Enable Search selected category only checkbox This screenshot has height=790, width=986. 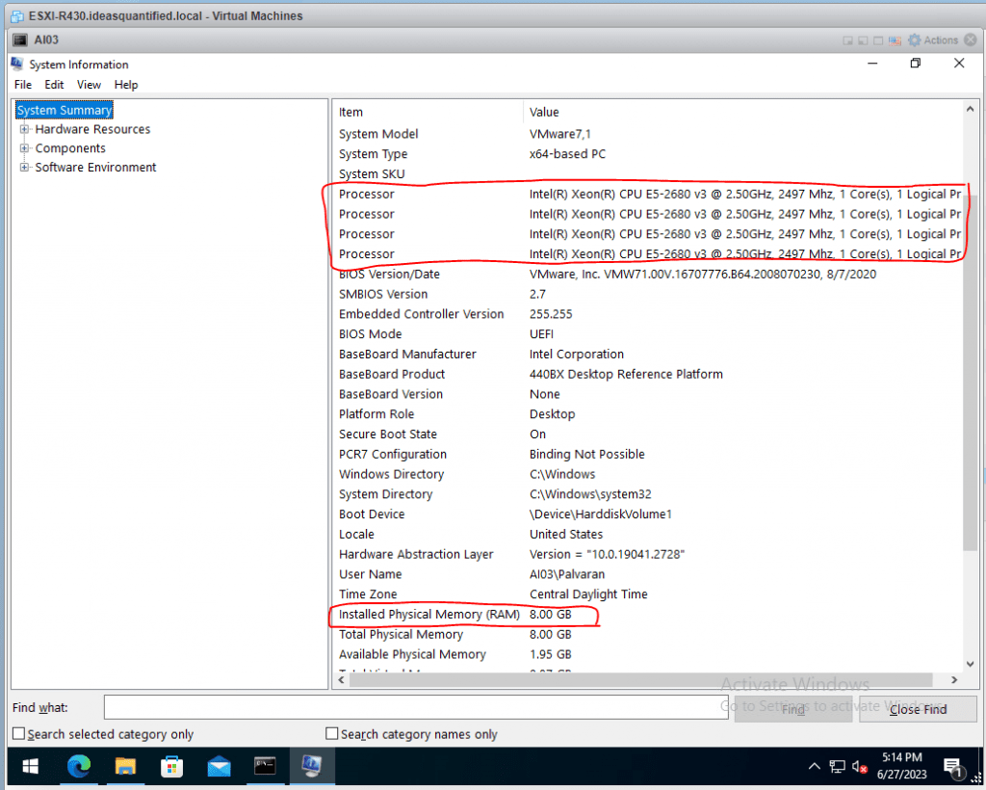coord(19,734)
